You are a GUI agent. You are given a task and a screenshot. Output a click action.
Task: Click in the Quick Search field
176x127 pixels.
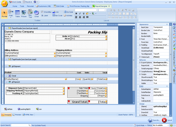20,125
